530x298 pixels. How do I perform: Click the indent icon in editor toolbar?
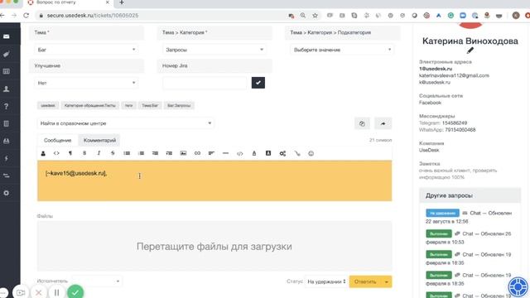pos(169,153)
